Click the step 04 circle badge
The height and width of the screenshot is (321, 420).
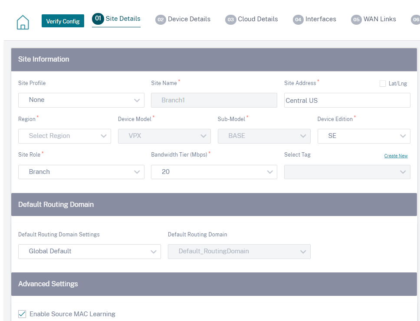[x=298, y=20]
